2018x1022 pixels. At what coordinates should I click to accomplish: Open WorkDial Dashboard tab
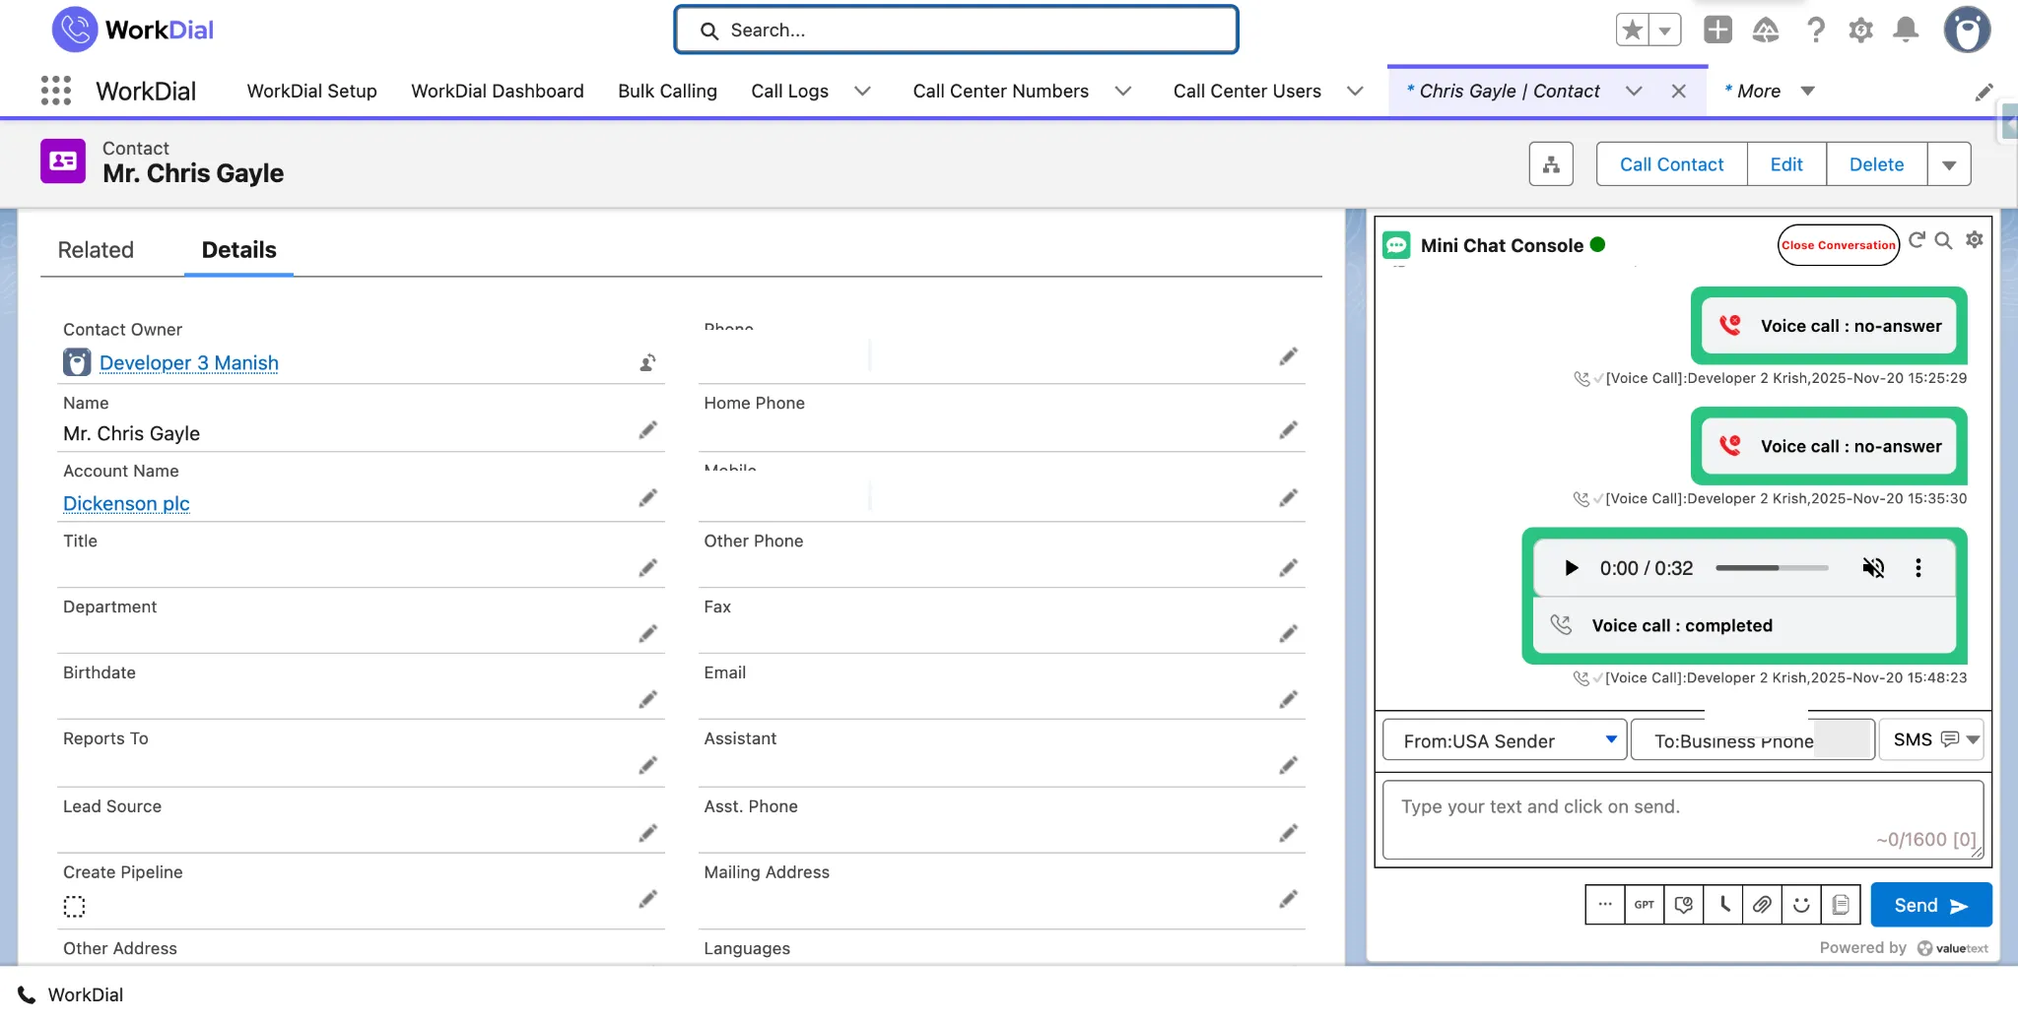click(x=497, y=92)
